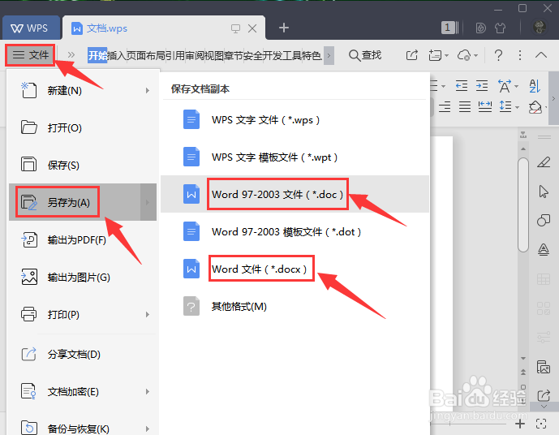Choose 文档加密(E) in file menu
559x435 pixels.
click(83, 392)
